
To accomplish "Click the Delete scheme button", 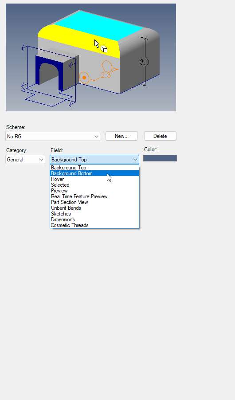I will tap(160, 136).
